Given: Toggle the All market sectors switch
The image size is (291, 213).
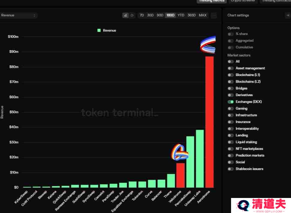Looking at the screenshot, I should point(231,62).
